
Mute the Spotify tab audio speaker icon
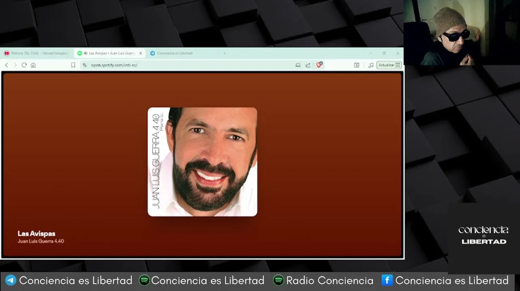pyautogui.click(x=85, y=53)
